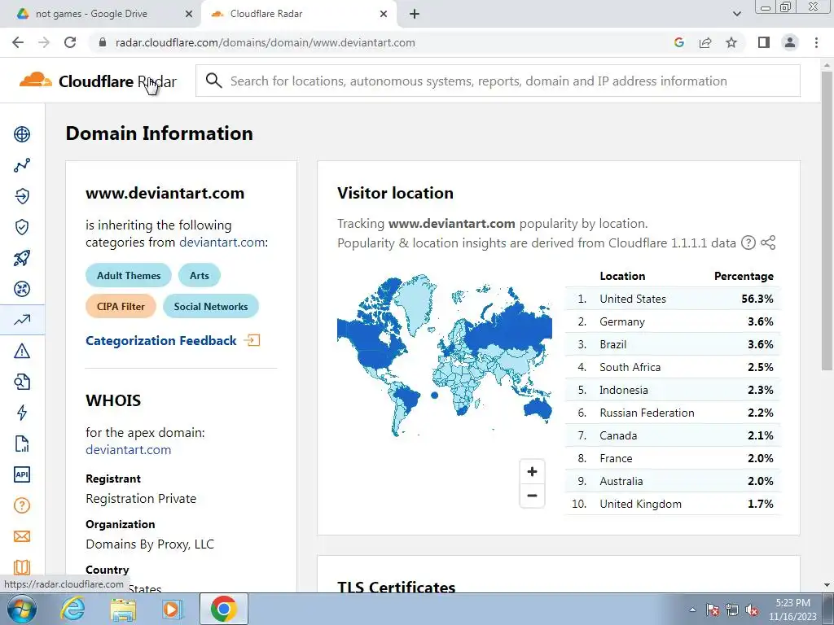Open the report chart document icon
This screenshot has height=625, width=834.
(x=22, y=444)
